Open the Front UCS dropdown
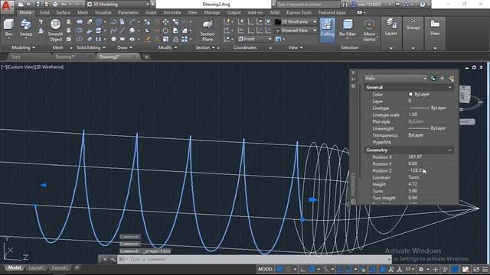Image resolution: width=490 pixels, height=275 pixels. pos(254,39)
